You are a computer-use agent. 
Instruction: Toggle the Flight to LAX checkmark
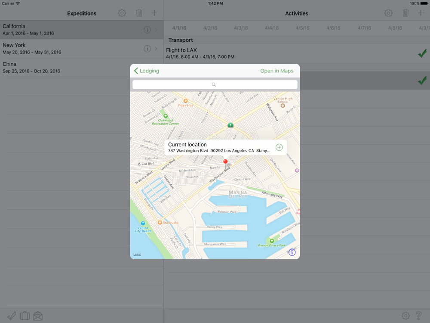point(422,53)
